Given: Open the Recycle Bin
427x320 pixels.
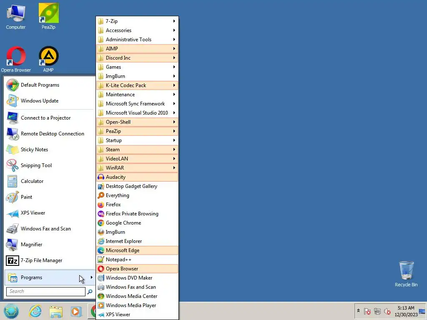Looking at the screenshot, I should coord(406,274).
